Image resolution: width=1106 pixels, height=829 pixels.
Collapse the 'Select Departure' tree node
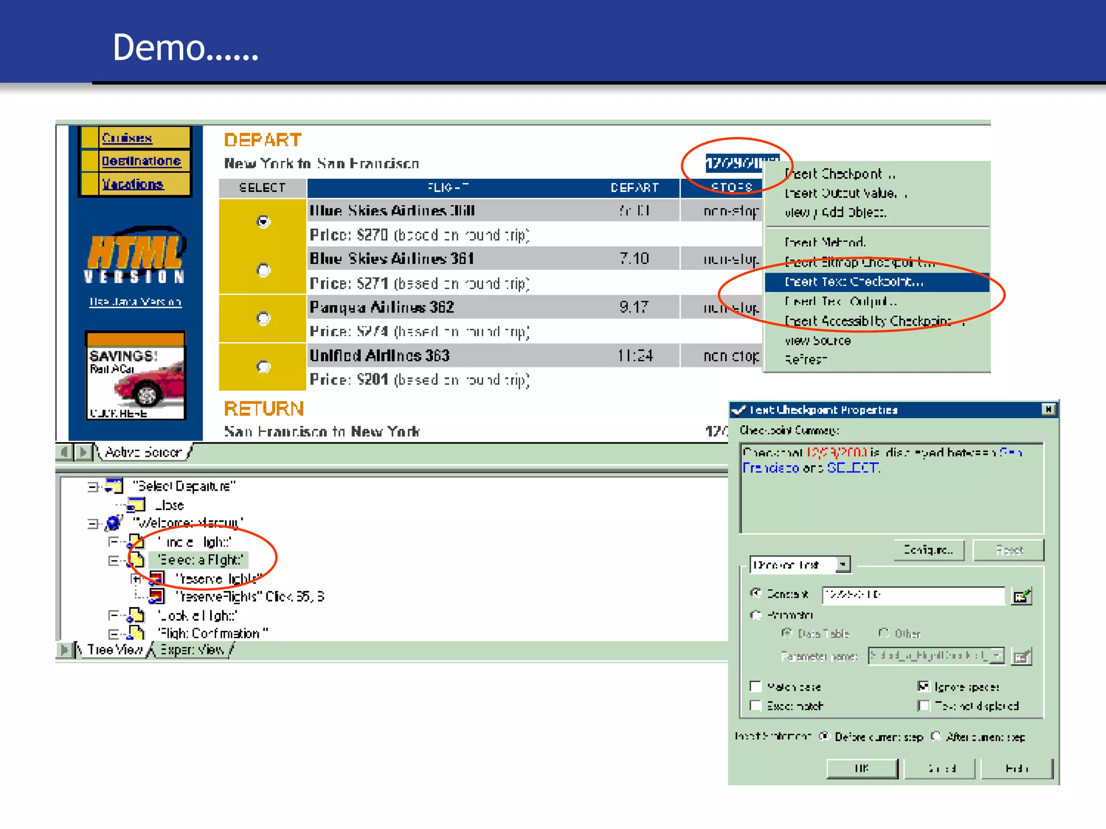93,487
